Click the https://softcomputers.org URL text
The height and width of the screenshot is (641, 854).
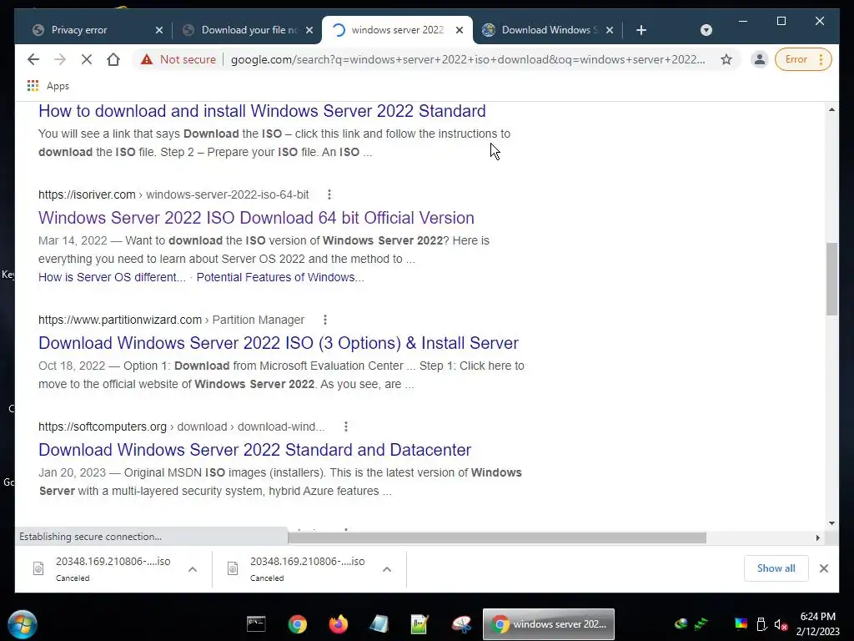pyautogui.click(x=103, y=426)
